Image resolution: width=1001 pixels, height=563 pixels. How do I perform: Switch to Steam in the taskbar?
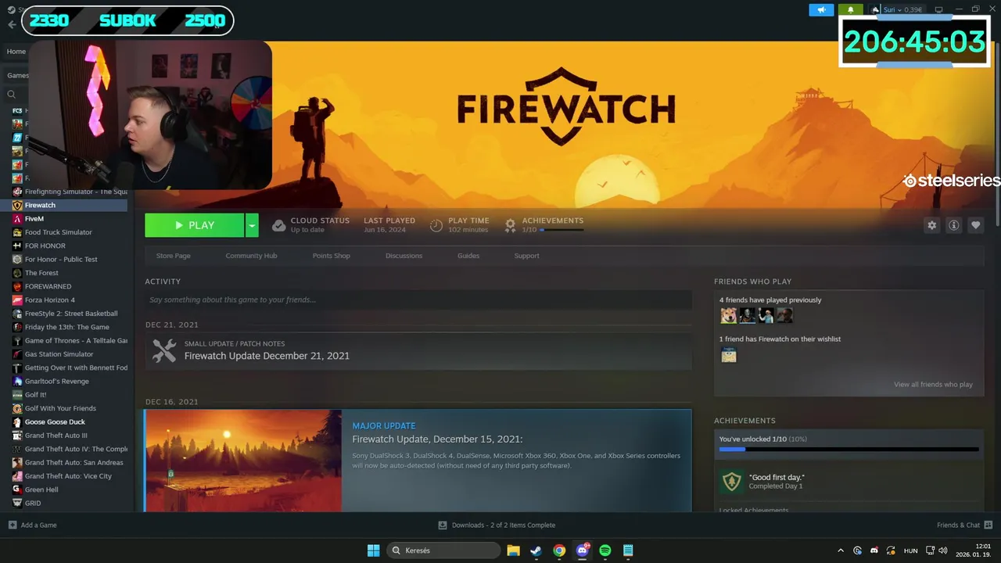536,550
